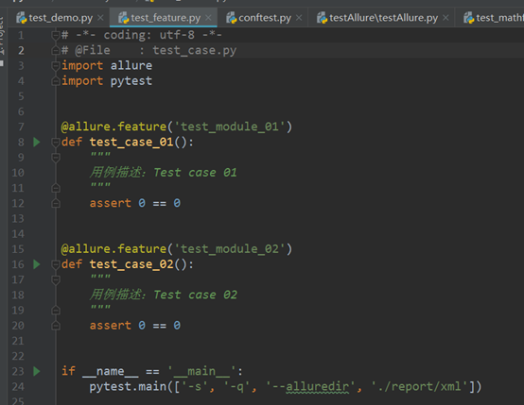This screenshot has height=405, width=524.
Task: Click Python file icon on test_demo.py tab
Action: 22,18
